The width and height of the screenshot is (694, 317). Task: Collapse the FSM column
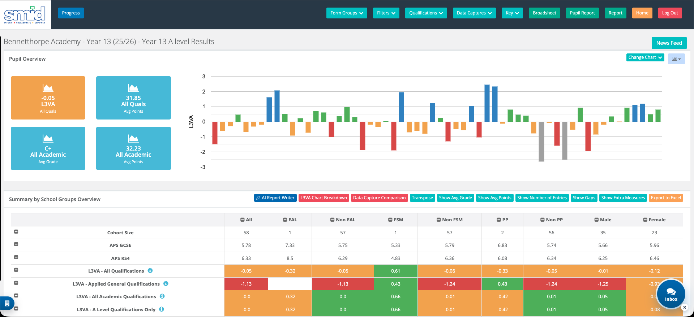[x=390, y=220]
